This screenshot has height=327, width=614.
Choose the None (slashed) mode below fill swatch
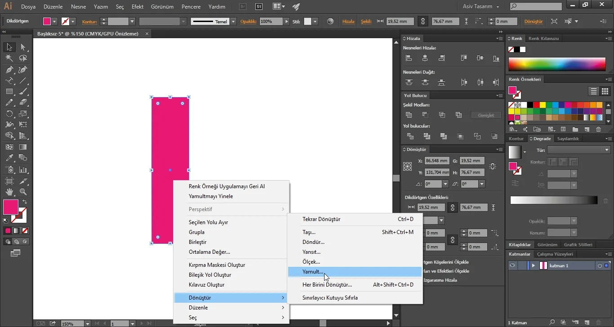25,231
